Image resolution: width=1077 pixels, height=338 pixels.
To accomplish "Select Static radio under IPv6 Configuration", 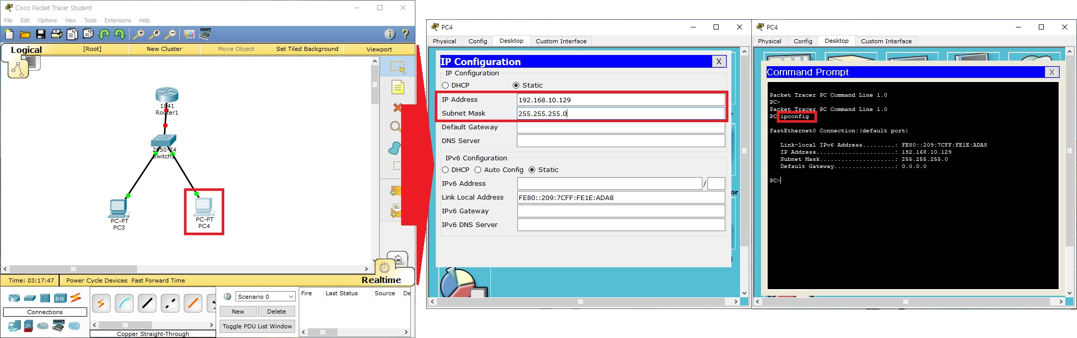I will click(x=532, y=170).
